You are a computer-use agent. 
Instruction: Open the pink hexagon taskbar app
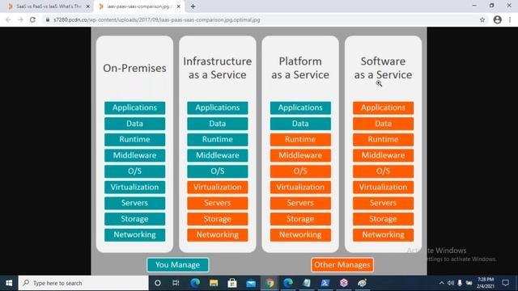344,283
